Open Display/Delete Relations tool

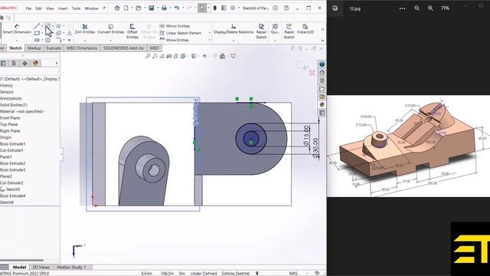pos(233,29)
